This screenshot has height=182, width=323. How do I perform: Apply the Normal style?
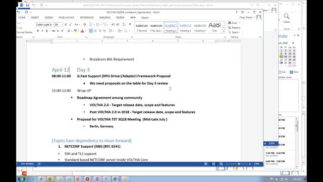(x=142, y=28)
